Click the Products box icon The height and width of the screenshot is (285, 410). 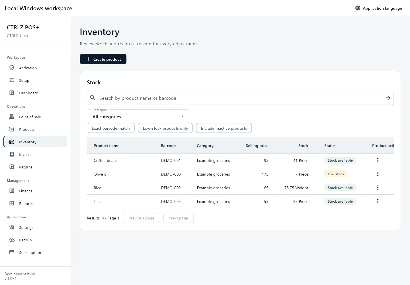coord(12,129)
